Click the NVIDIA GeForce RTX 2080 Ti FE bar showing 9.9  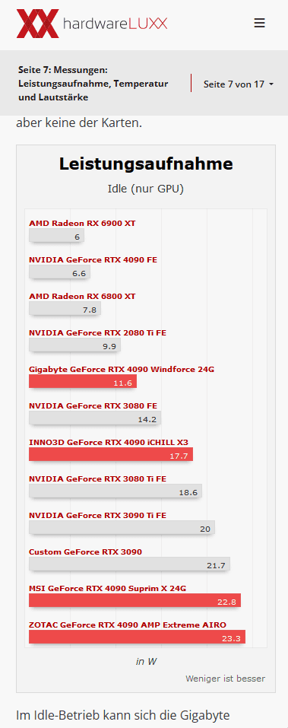click(x=74, y=345)
